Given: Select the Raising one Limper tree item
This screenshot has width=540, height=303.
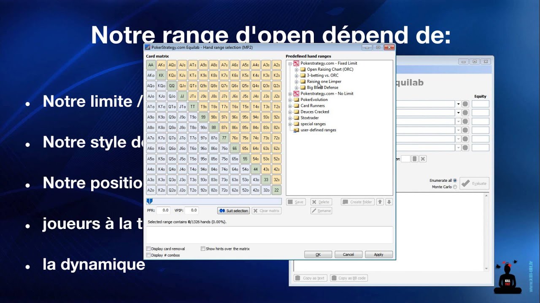Looking at the screenshot, I should (324, 82).
